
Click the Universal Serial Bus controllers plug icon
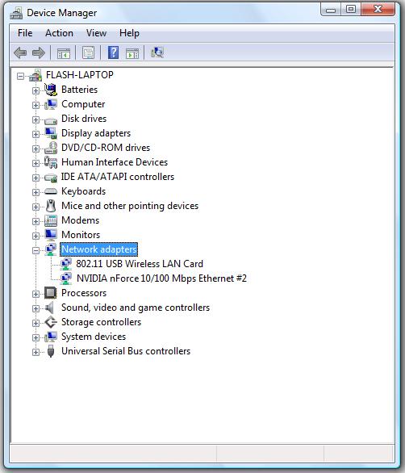51,351
